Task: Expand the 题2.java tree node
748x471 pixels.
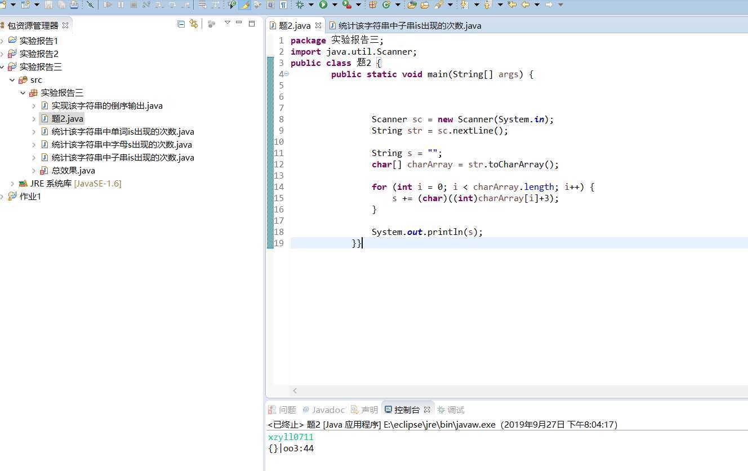Action: click(34, 119)
